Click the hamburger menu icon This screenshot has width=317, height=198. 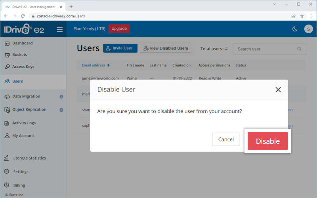point(60,29)
